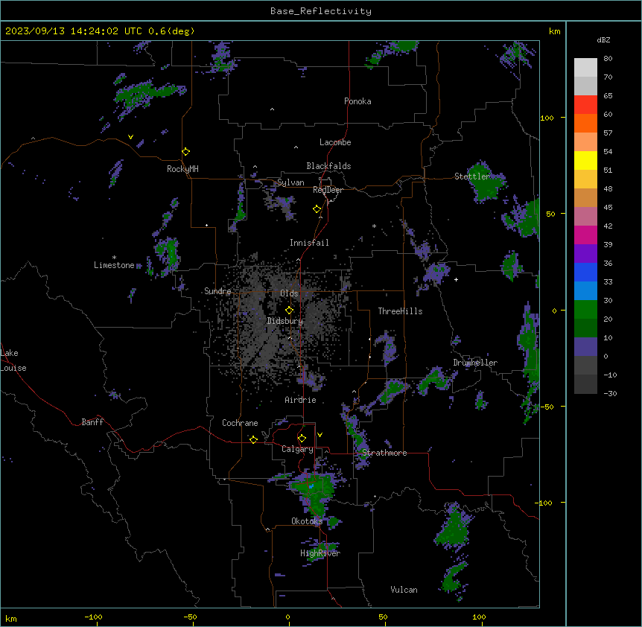Click the yellow V marker northeast of Calgary
Image resolution: width=642 pixels, height=627 pixels.
[x=320, y=435]
